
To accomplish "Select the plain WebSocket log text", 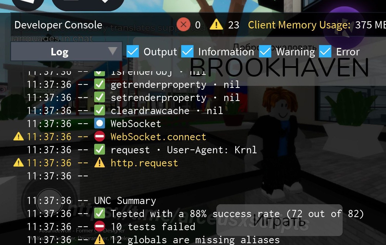I will coord(136,124).
